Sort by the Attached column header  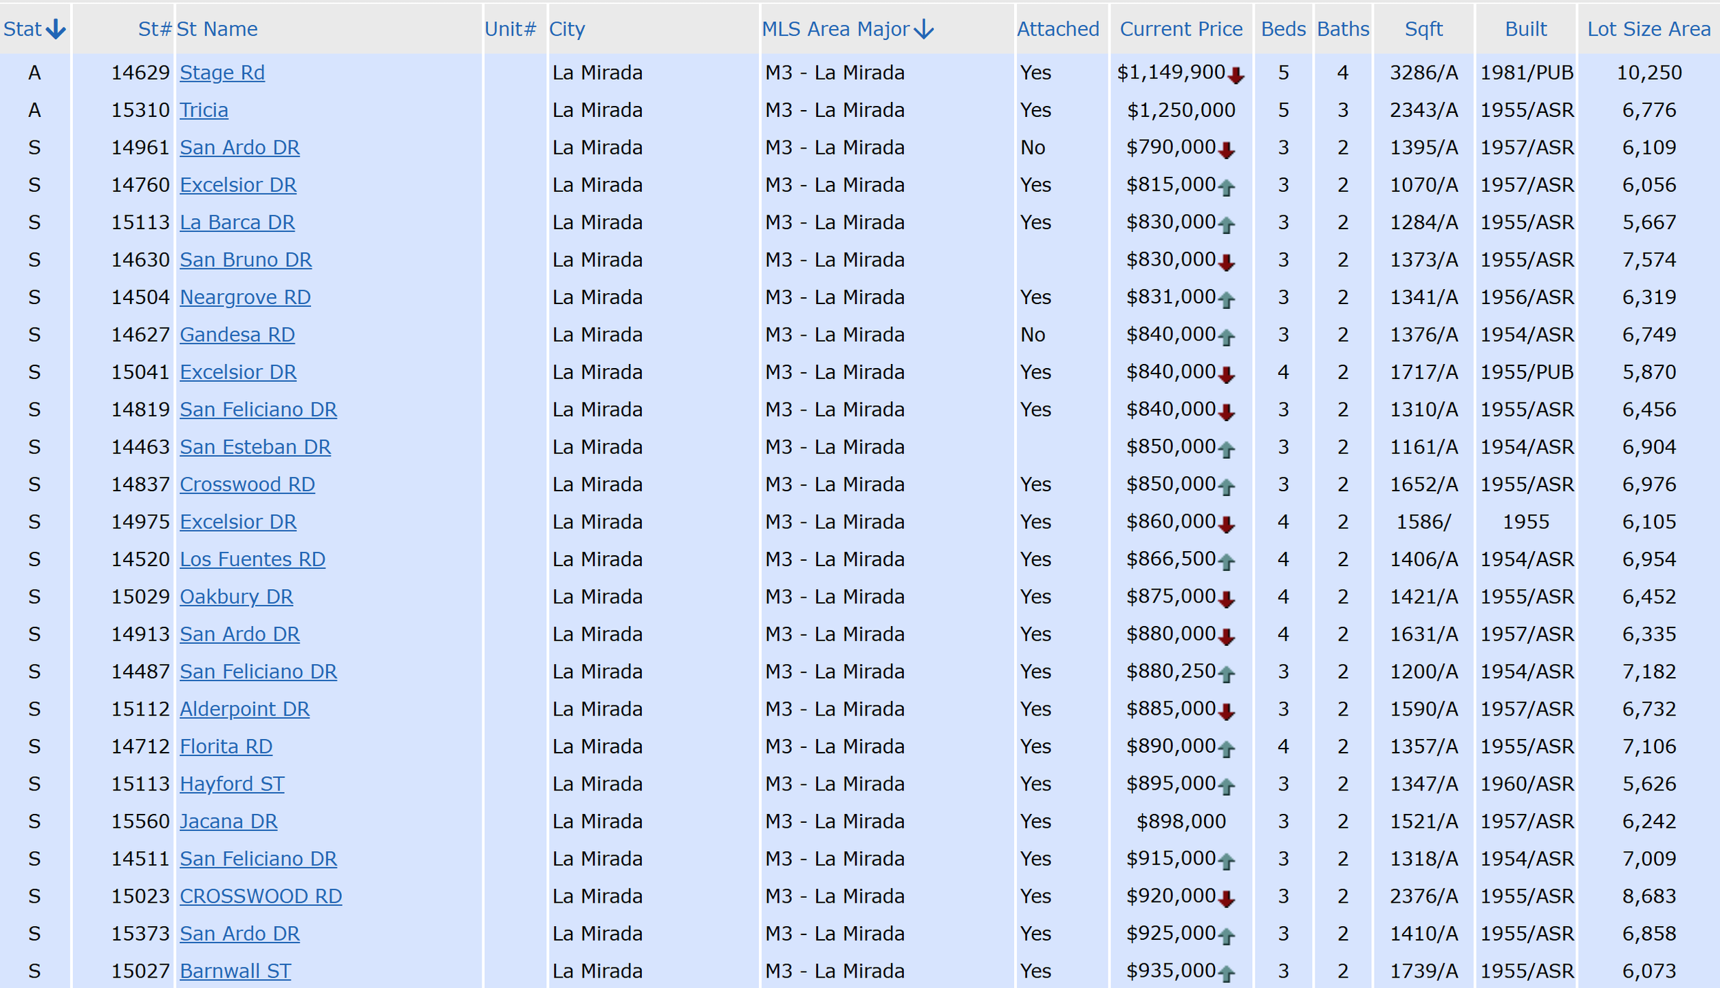(1057, 29)
